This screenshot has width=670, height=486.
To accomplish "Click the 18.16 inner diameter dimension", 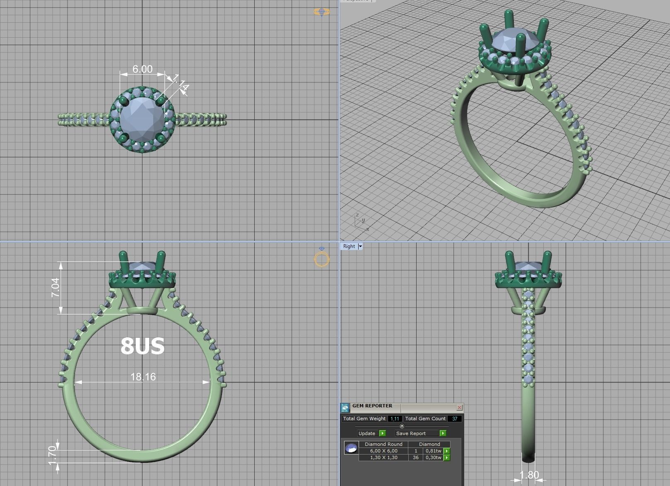I will pyautogui.click(x=143, y=377).
